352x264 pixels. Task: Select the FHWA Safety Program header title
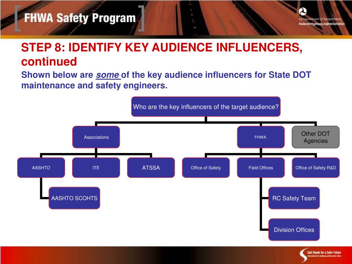tap(80, 18)
